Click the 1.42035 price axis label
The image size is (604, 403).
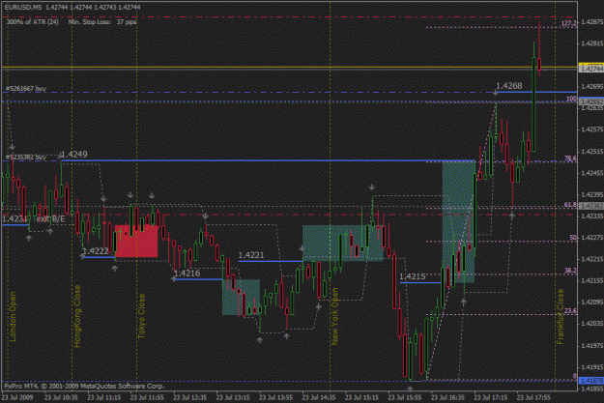tap(591, 324)
